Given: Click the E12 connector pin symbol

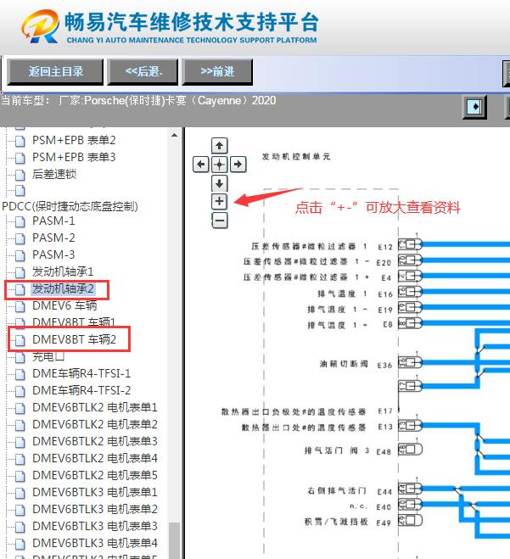Looking at the screenshot, I should click(410, 244).
